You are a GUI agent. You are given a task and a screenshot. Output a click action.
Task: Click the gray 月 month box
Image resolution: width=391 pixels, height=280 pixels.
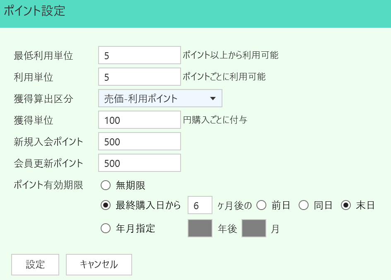click(254, 228)
